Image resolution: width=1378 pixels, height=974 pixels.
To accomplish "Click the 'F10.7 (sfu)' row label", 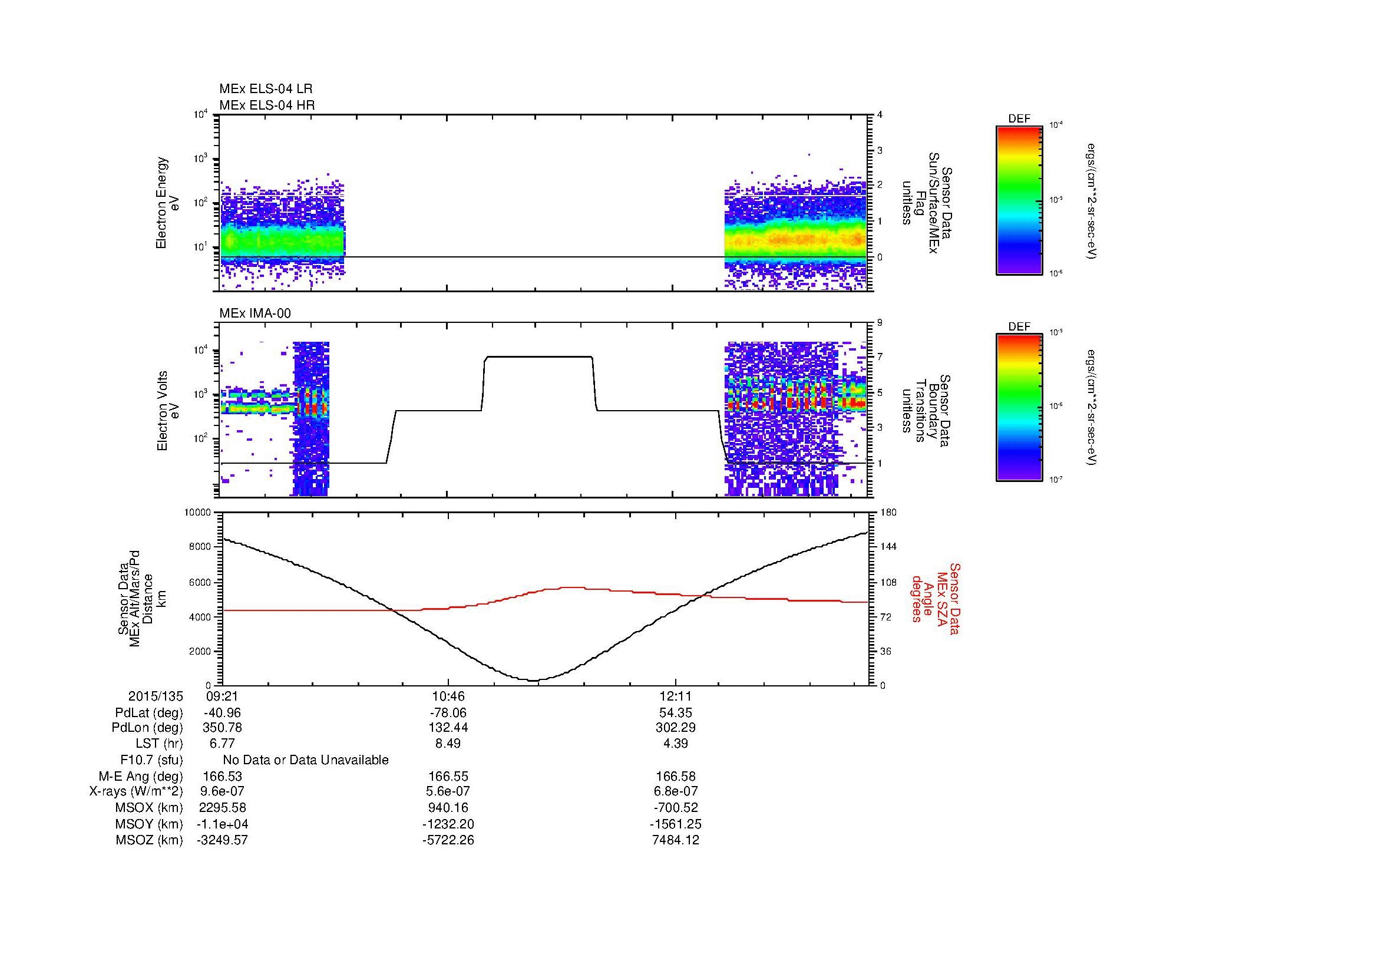I will coord(151,760).
